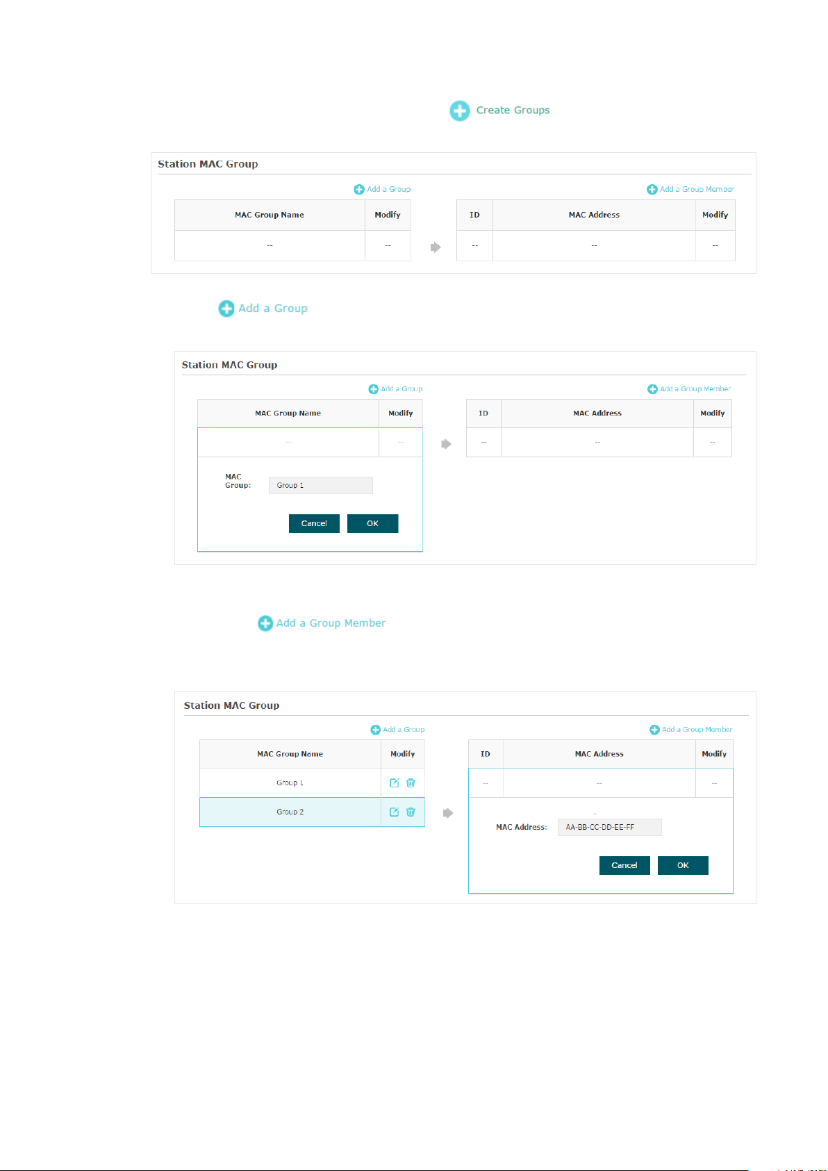Click OK under the MAC Group field

tap(372, 523)
